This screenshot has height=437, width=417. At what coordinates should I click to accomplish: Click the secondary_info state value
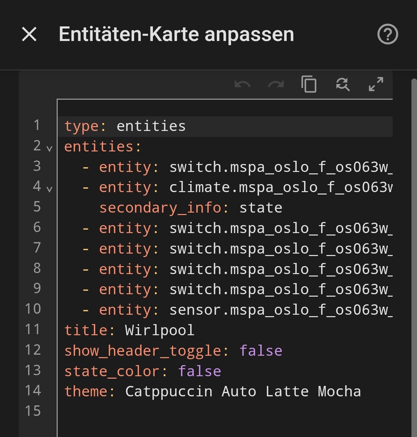(261, 208)
